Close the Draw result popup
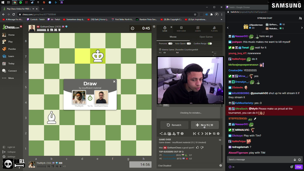Screen dimensions: 304x171 114,82
